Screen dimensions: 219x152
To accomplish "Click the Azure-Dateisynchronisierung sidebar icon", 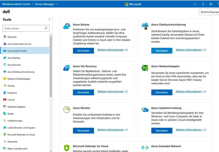I will 5,72.
